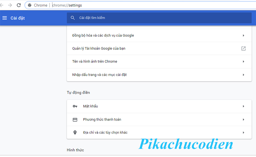Click the Cài đặt tìm kiếm search field
256x157 pixels.
click(159, 18)
